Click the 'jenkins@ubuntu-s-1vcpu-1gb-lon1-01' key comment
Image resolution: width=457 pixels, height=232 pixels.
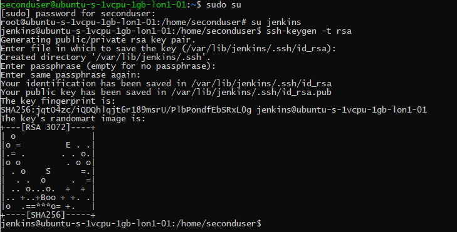point(342,109)
